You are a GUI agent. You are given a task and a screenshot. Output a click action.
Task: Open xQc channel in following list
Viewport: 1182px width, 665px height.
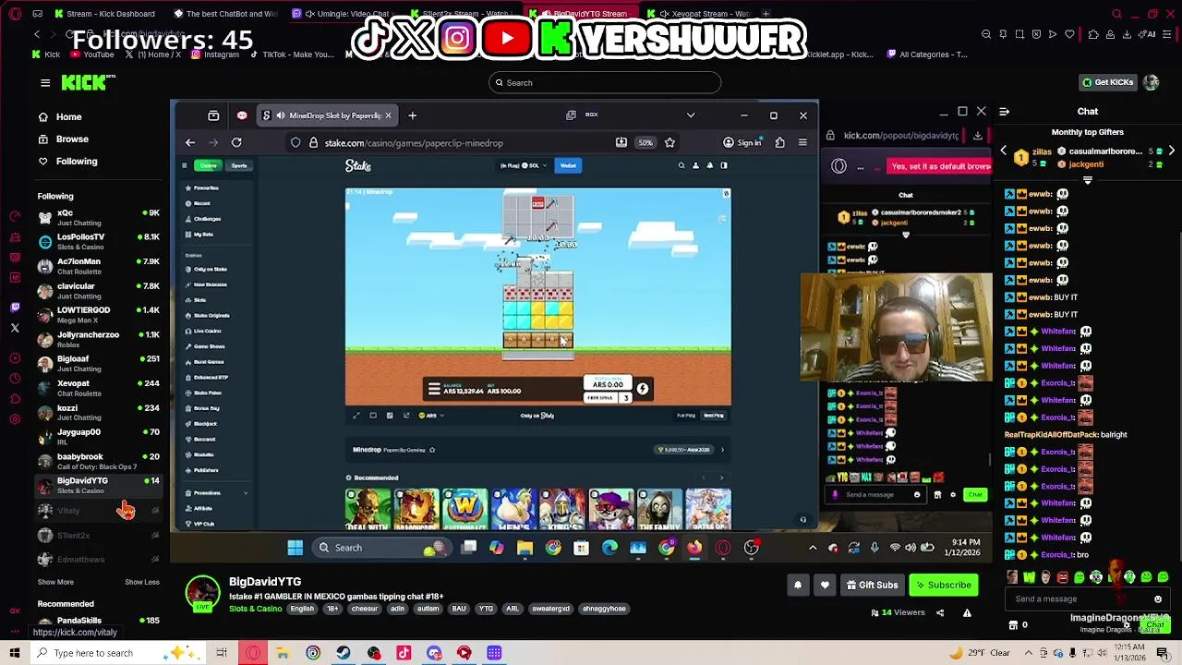(x=98, y=217)
